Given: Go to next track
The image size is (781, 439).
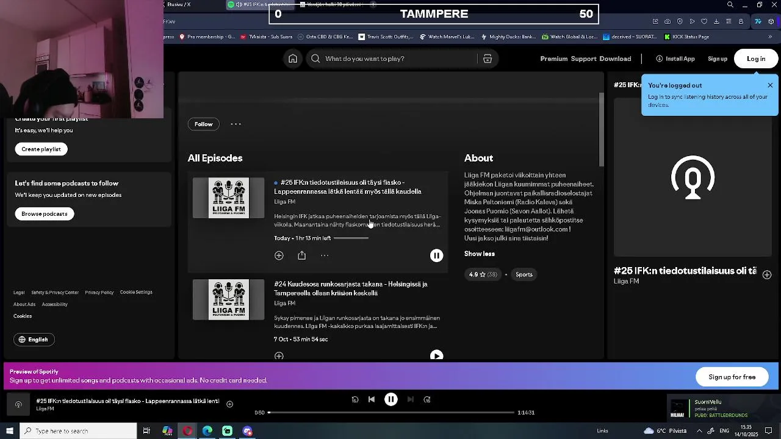Looking at the screenshot, I should click(x=411, y=399).
